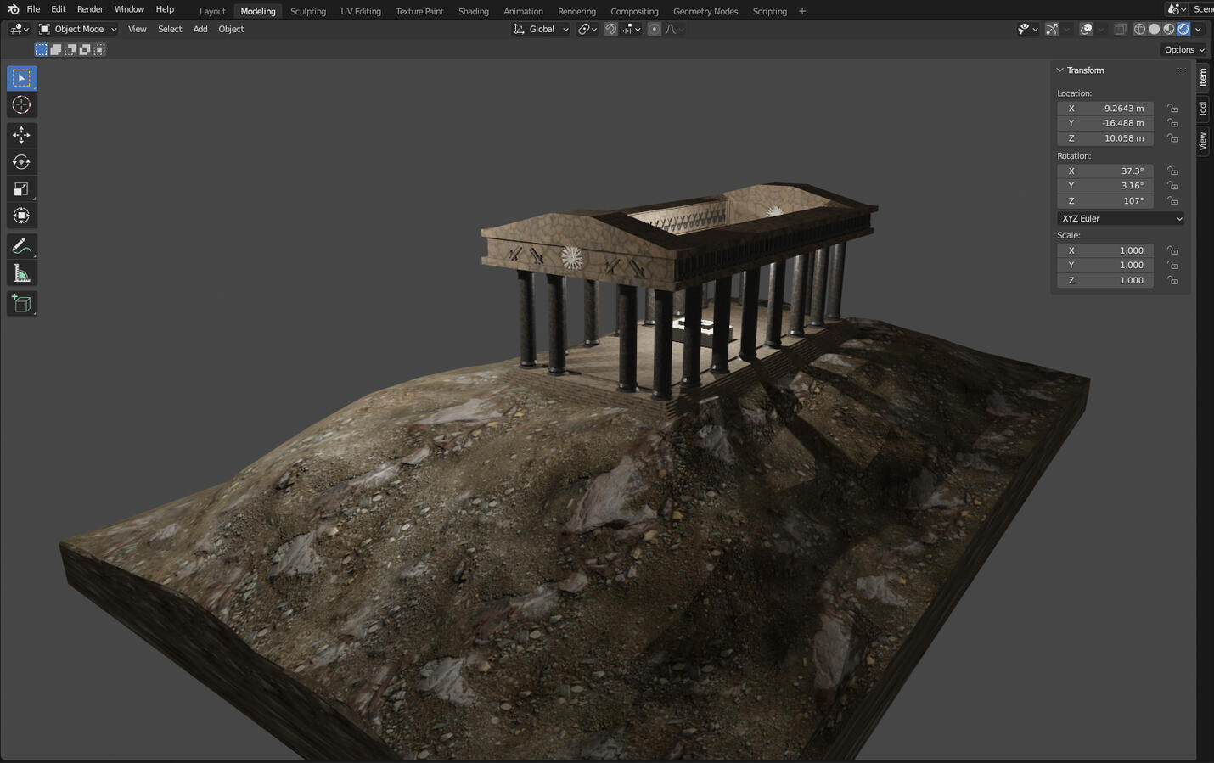Choose the Scale tool

pos(21,189)
